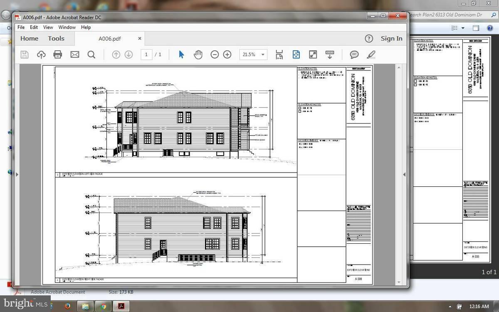The height and width of the screenshot is (312, 499).
Task: Click the upload to cloud icon
Action: pos(41,54)
